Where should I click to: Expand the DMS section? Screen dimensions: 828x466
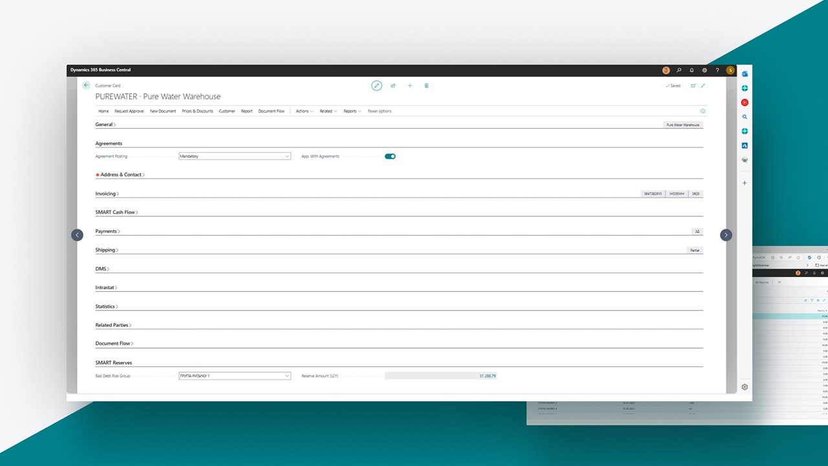point(102,269)
